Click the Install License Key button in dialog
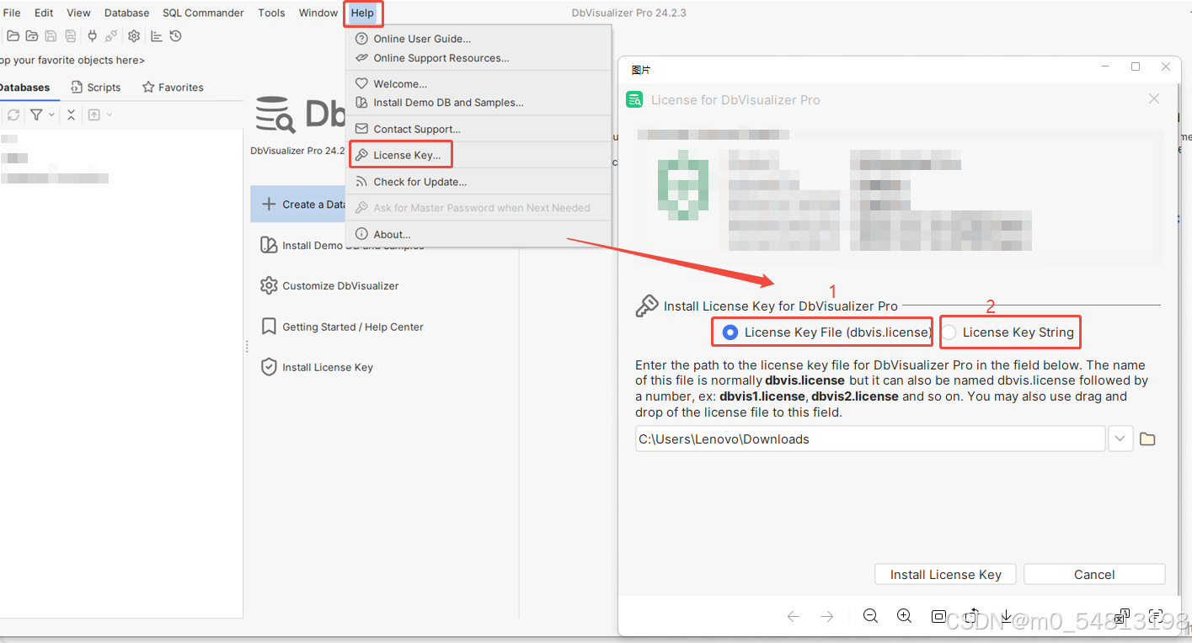The width and height of the screenshot is (1192, 643). pos(946,575)
